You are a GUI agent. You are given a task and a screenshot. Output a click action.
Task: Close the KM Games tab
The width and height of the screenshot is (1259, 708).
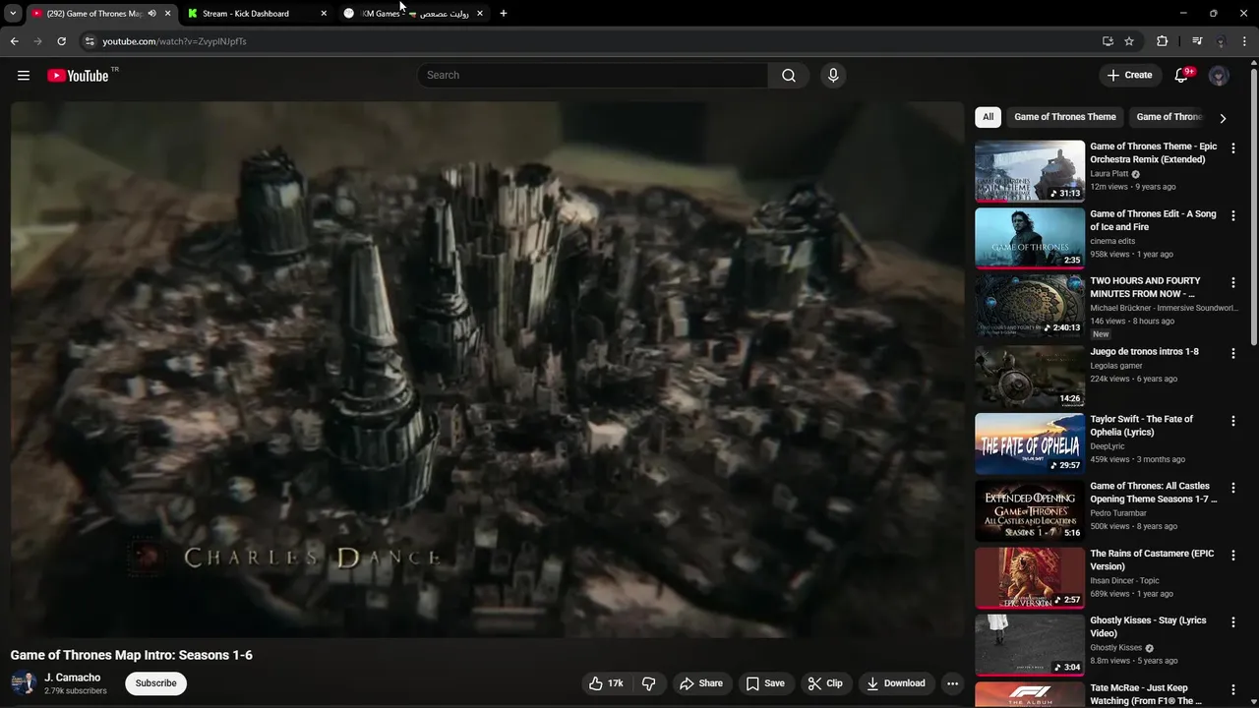pos(480,14)
